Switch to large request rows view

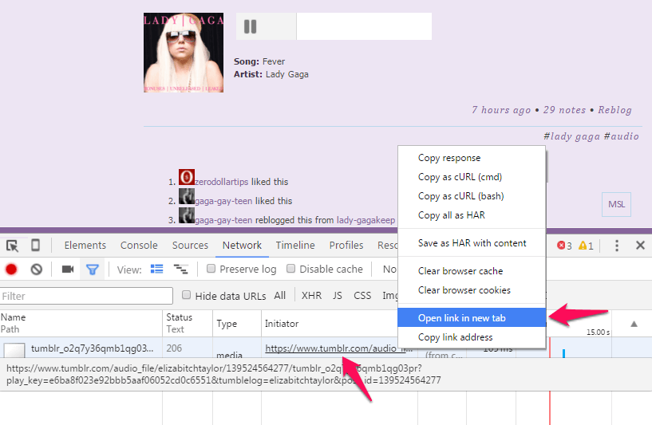(156, 270)
